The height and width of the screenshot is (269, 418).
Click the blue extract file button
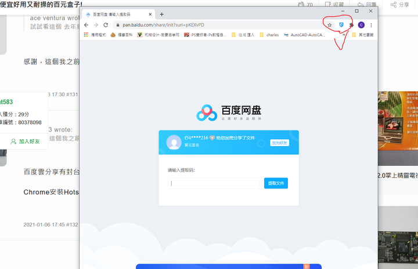pos(276,183)
